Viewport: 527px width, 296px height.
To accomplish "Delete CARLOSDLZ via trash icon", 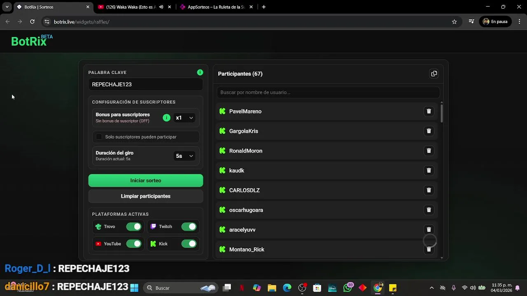I will coord(429,190).
